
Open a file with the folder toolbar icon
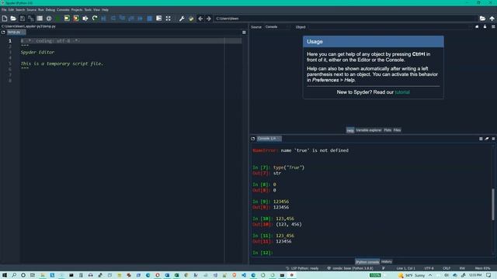coord(13,19)
